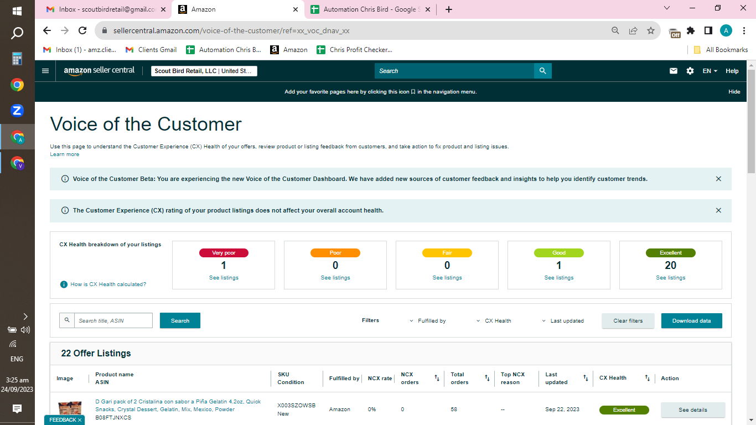Sort listings by NCX orders column arrows
The height and width of the screenshot is (425, 756).
pos(437,379)
